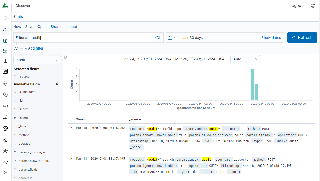Select the params.fields field
The image size is (320, 181).
point(28,170)
